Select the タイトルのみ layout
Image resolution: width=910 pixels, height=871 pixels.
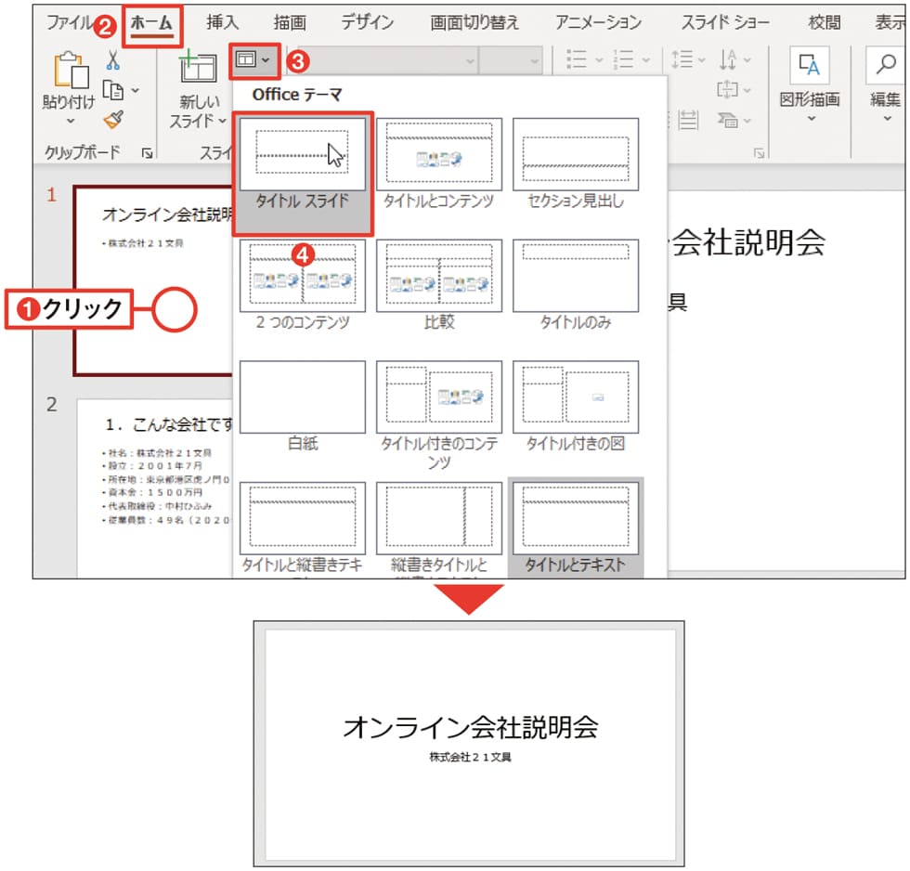(576, 285)
